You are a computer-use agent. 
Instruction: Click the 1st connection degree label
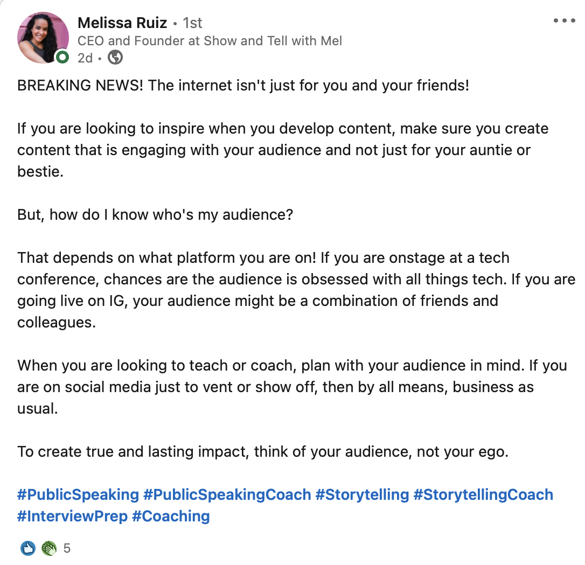coord(192,23)
